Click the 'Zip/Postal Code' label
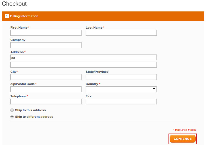The height and width of the screenshot is (145, 206). pos(22,84)
